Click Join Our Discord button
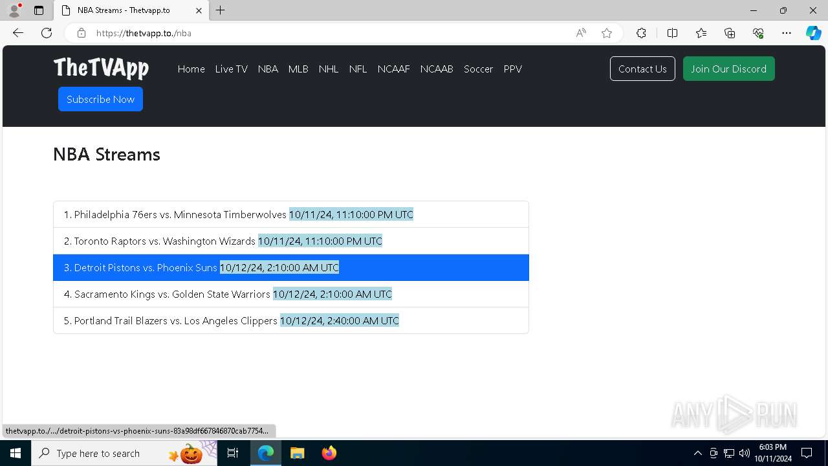The width and height of the screenshot is (828, 466). (x=728, y=69)
